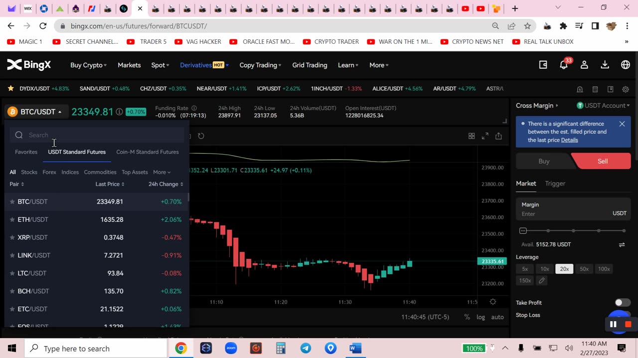The width and height of the screenshot is (638, 358).
Task: Expand the Learn menu
Action: pyautogui.click(x=348, y=65)
